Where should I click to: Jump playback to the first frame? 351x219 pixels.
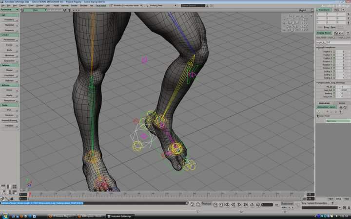coord(227,204)
